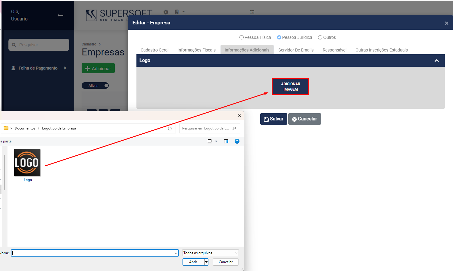
Task: Click Logotipo da Empresa in the path bar
Action: [x=59, y=128]
